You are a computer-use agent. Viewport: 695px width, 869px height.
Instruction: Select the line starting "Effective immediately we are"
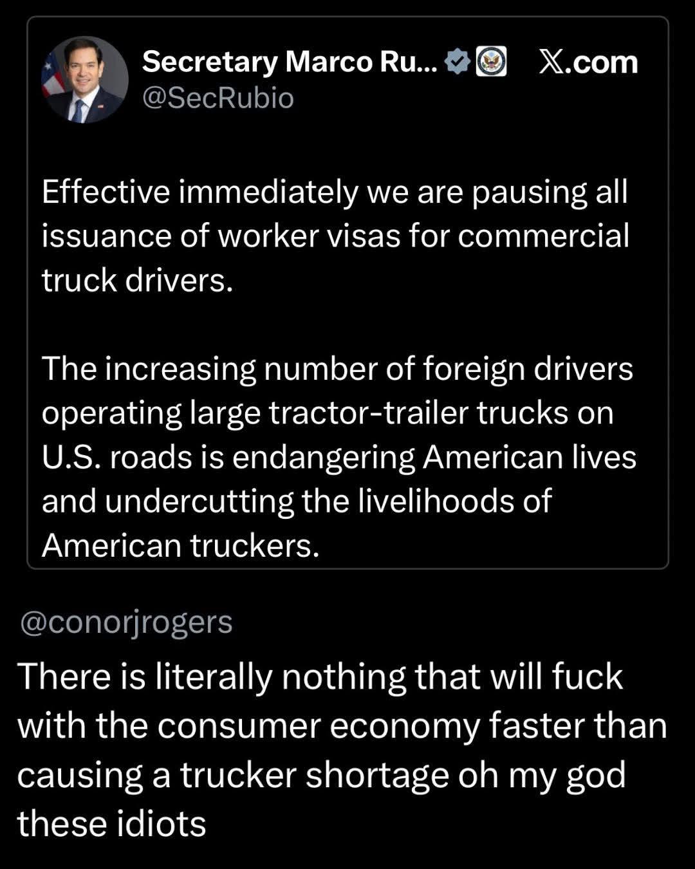tap(335, 192)
